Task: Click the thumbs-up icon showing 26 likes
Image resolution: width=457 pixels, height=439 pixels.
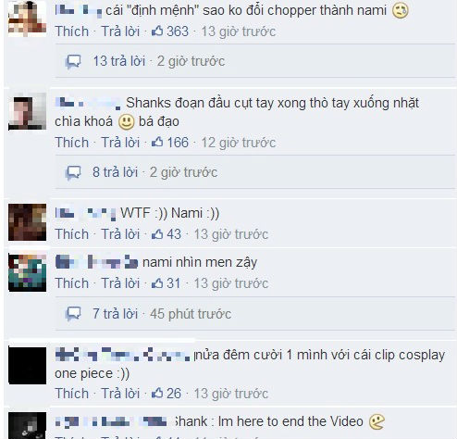Action: (157, 393)
